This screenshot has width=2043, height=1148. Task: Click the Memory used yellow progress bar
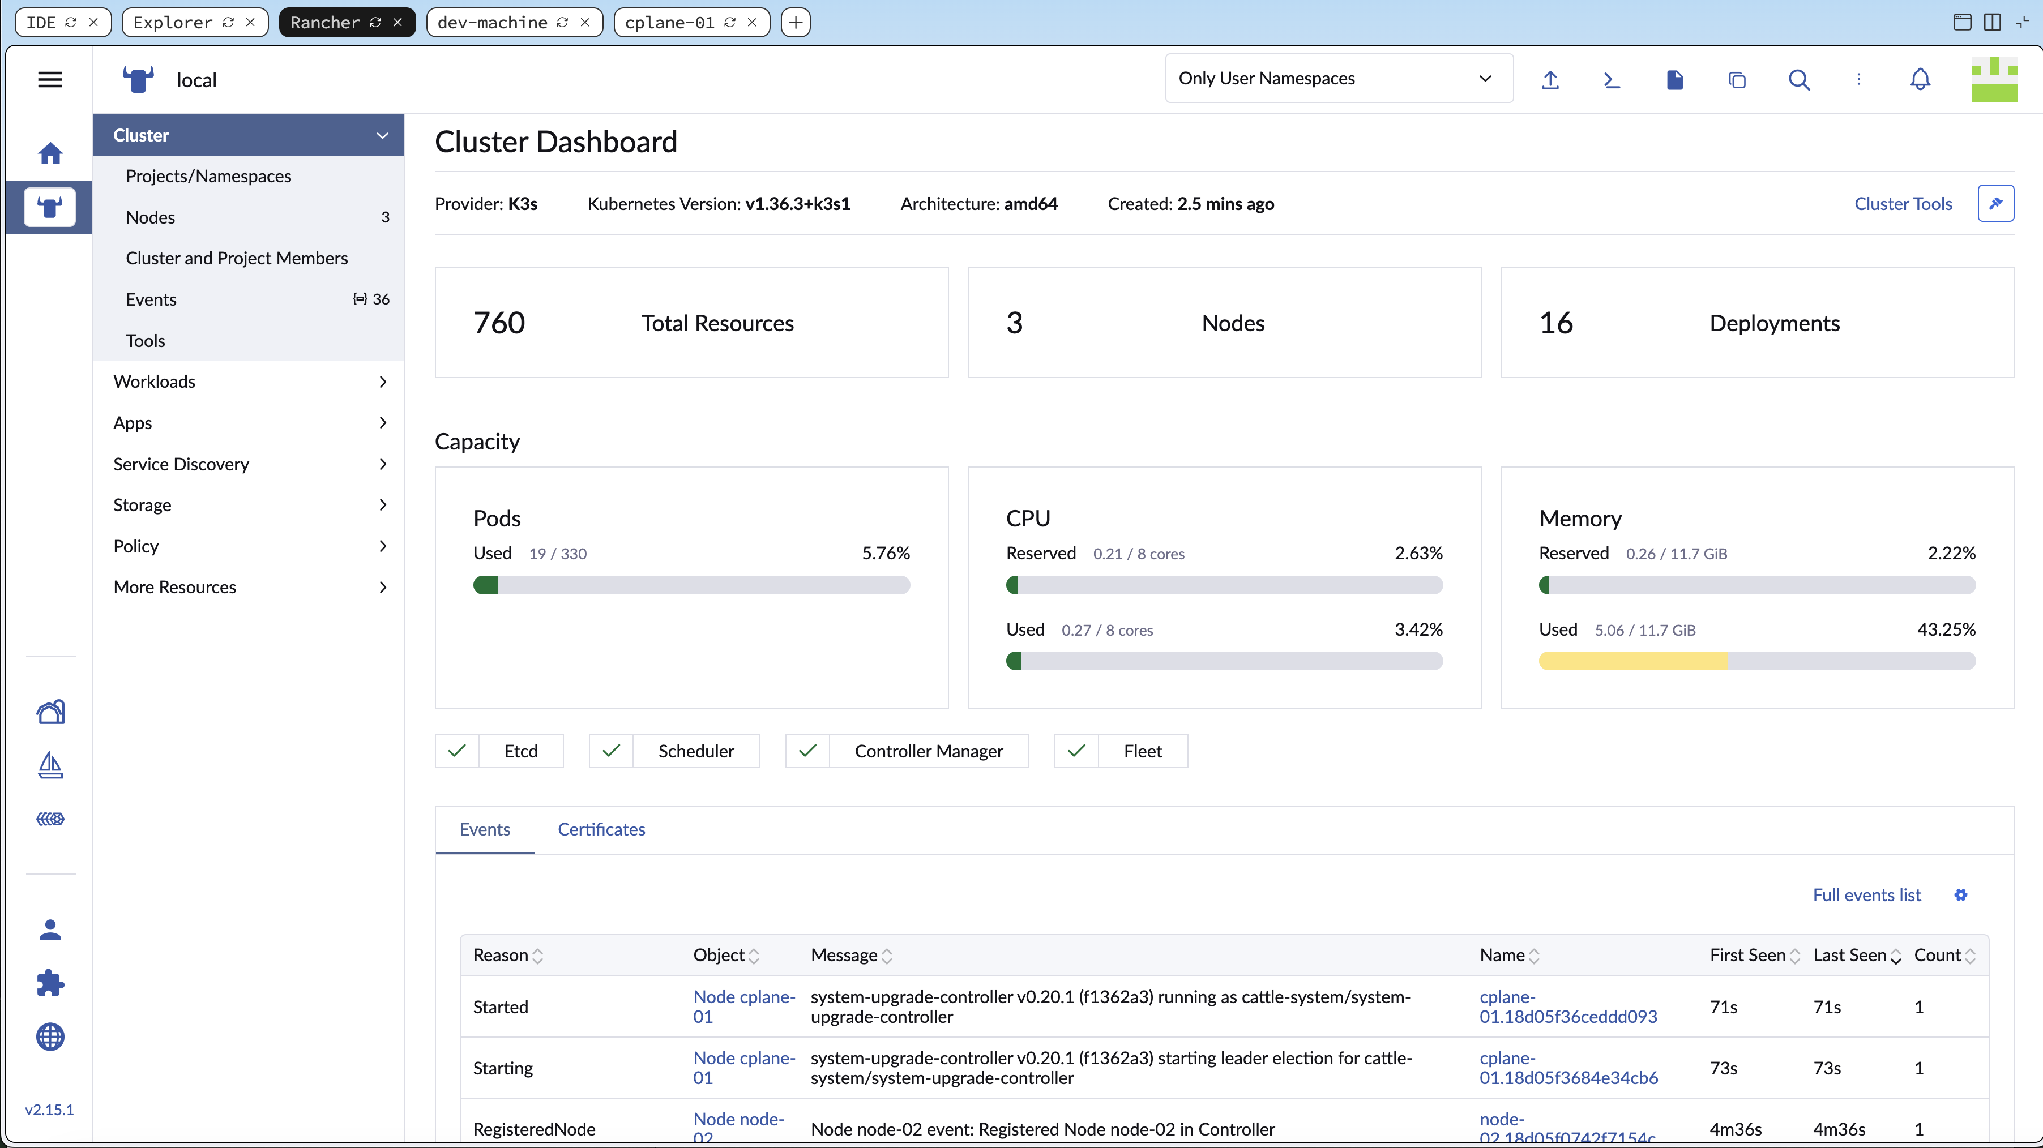tap(1756, 661)
